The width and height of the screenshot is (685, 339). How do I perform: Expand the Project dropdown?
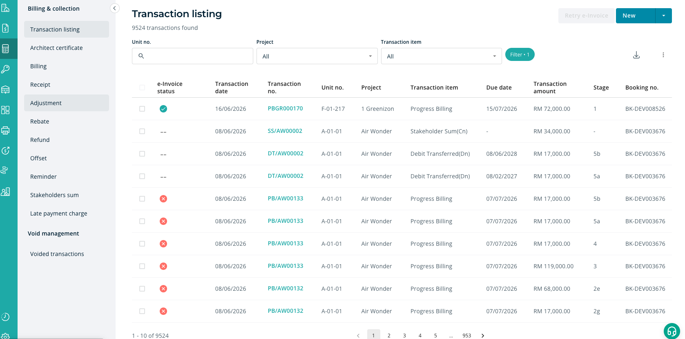point(317,56)
